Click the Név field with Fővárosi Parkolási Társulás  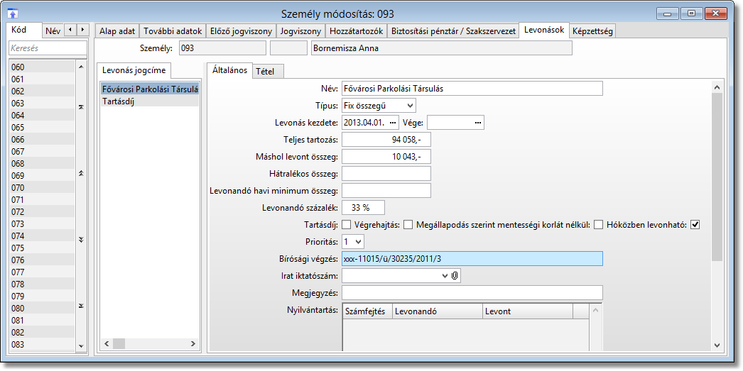coord(472,89)
